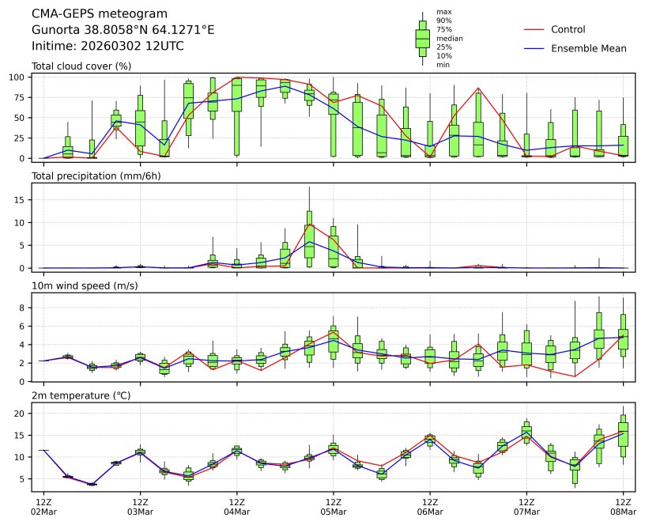
Task: Select the Control legend label
Action: coord(568,29)
